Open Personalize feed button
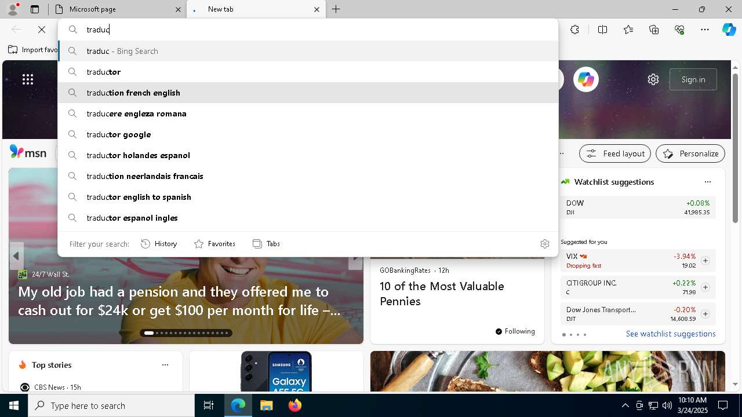The image size is (742, 417). (x=690, y=153)
